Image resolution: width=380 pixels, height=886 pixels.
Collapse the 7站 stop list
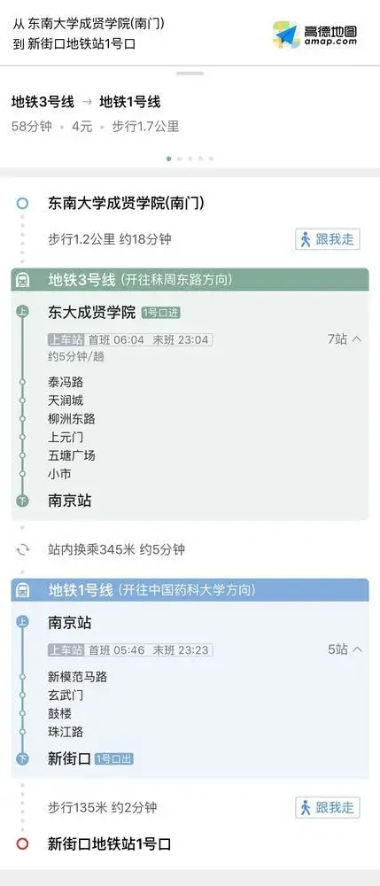[x=345, y=339]
